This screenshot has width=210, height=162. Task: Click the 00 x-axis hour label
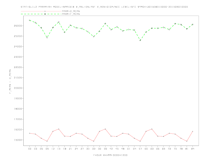point(30,149)
